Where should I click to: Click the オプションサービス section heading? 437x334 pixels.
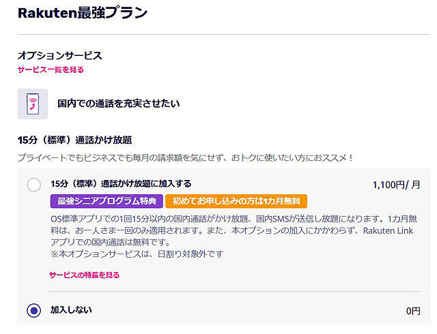tap(59, 55)
